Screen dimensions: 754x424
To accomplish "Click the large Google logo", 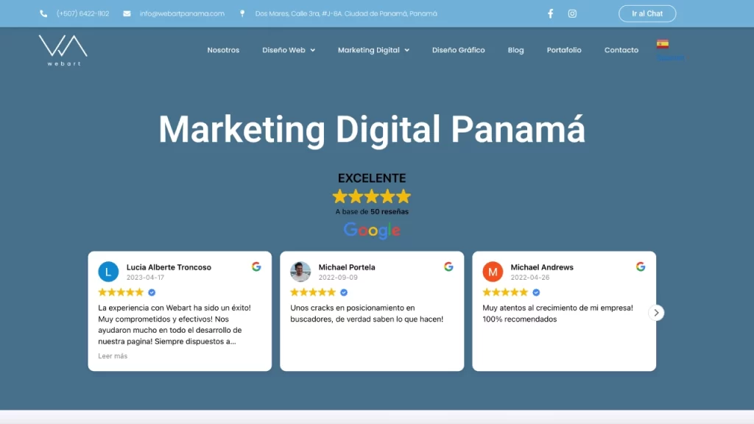I will 372,230.
